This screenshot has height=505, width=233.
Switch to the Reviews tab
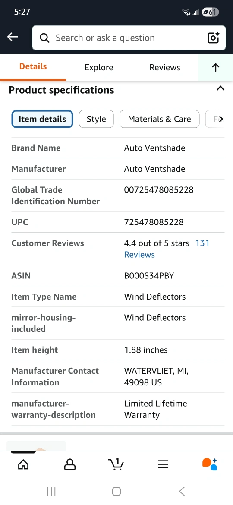click(165, 67)
